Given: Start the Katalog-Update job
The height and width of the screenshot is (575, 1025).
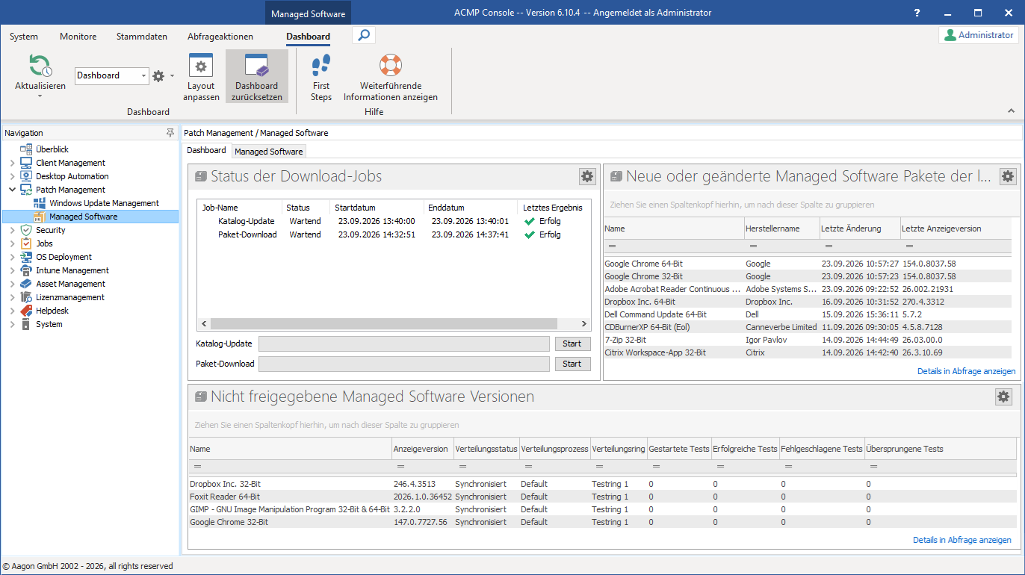Looking at the screenshot, I should pyautogui.click(x=572, y=344).
